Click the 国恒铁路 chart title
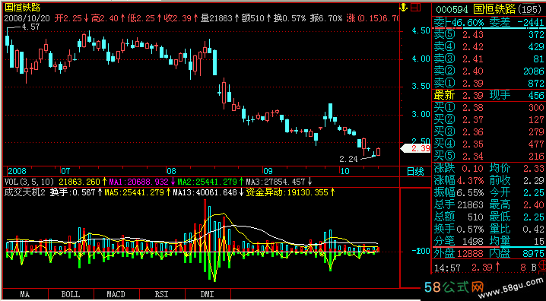 pos(22,8)
